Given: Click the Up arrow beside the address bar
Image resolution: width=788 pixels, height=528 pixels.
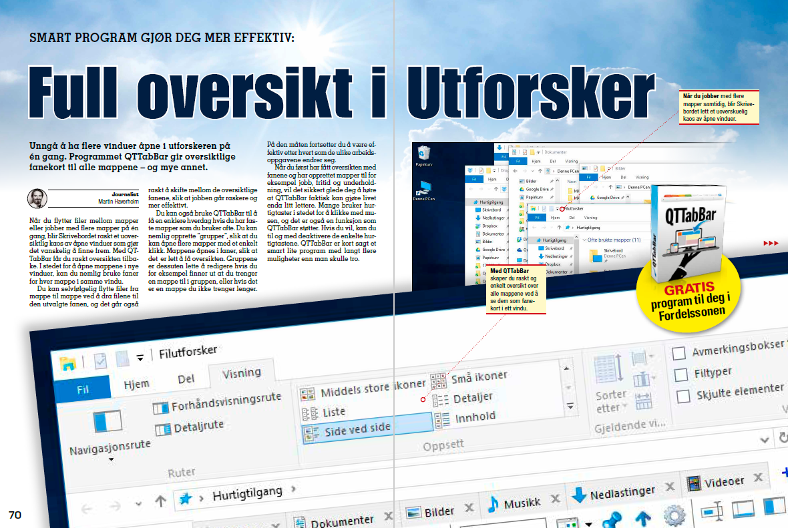Looking at the screenshot, I should click(161, 501).
